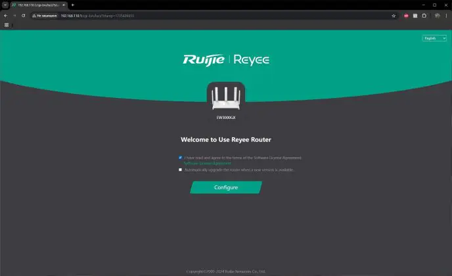Open the three-dot browser menu
Screen dimensions: 452x276
446,16
